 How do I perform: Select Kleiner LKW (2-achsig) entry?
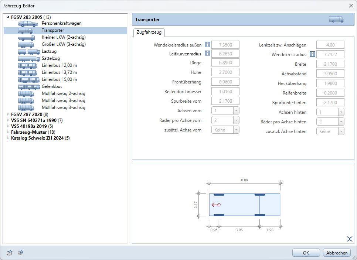pos(64,37)
